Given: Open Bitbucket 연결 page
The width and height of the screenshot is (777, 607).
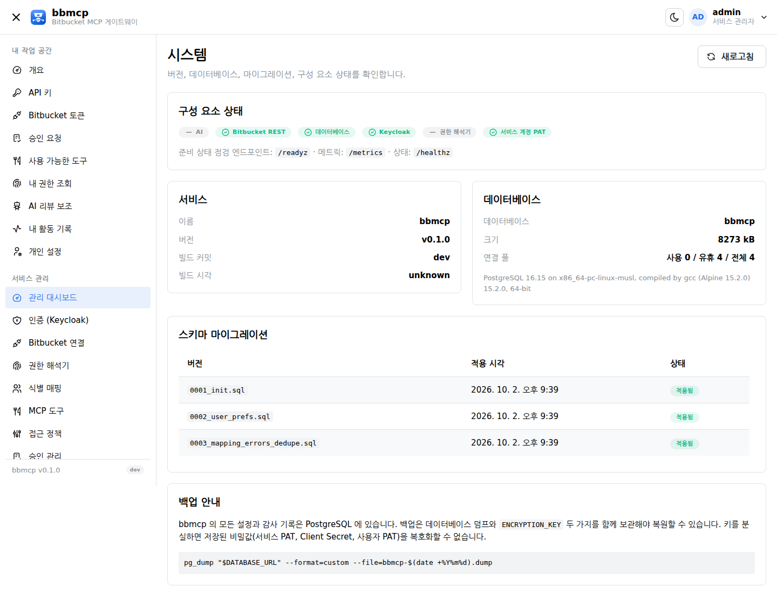Looking at the screenshot, I should coord(78,343).
